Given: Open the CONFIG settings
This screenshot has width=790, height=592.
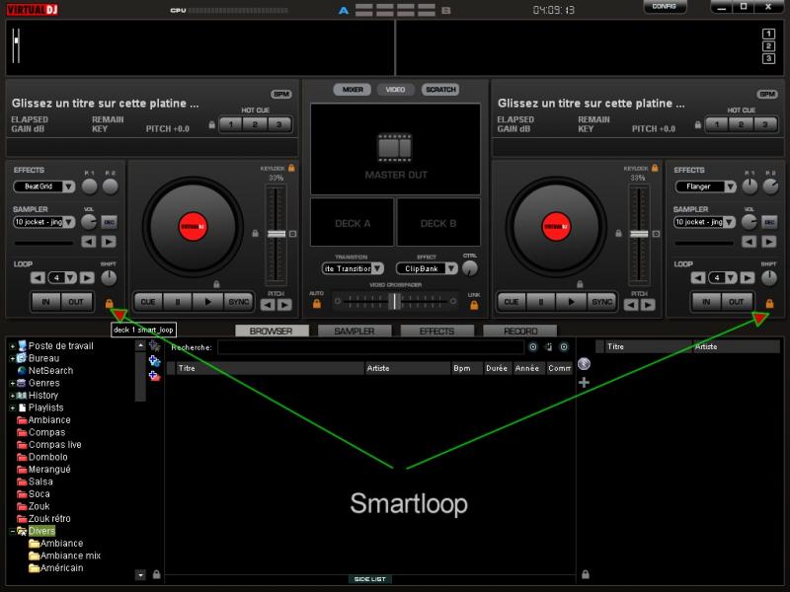Looking at the screenshot, I should 665,7.
